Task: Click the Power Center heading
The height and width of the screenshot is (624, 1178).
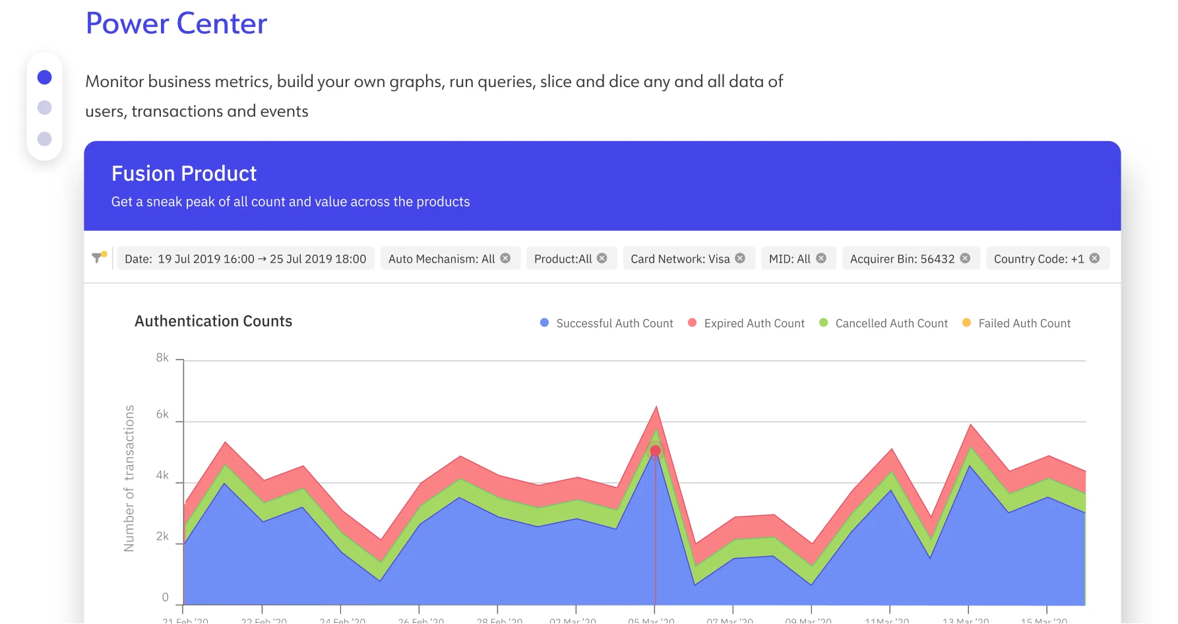Action: pos(176,24)
